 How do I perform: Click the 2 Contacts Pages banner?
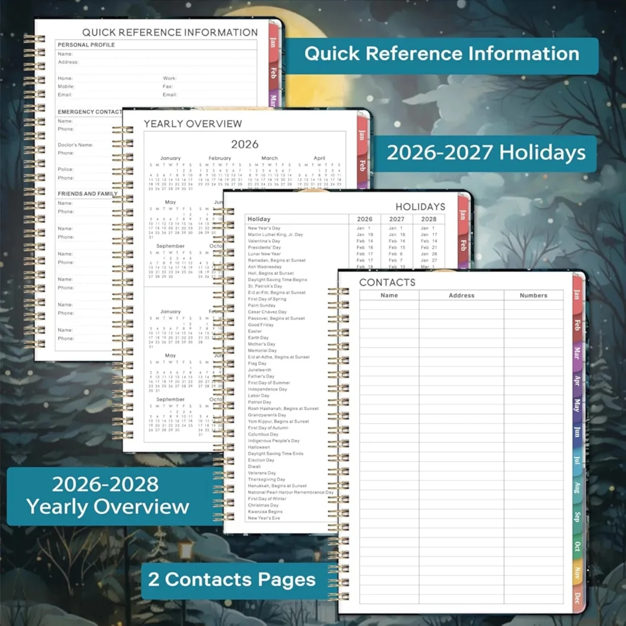point(232,580)
